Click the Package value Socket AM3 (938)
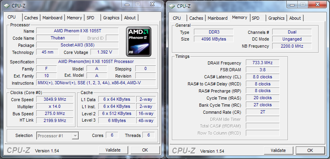 click(77, 45)
